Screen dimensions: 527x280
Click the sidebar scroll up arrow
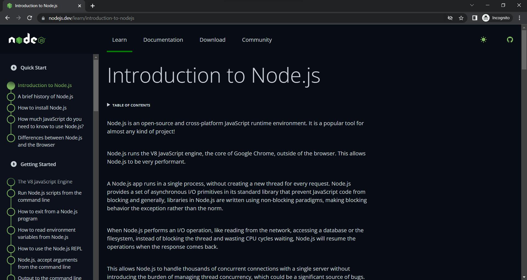coord(96,57)
